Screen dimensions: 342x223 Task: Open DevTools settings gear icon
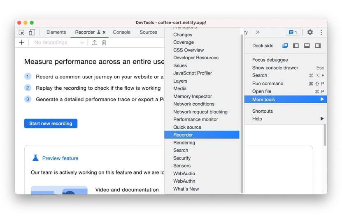click(310, 32)
